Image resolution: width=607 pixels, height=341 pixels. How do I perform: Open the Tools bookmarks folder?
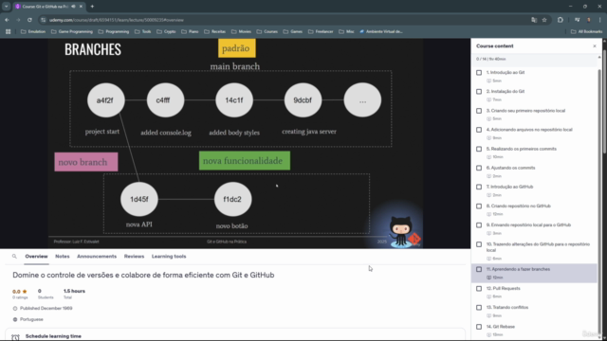(143, 31)
